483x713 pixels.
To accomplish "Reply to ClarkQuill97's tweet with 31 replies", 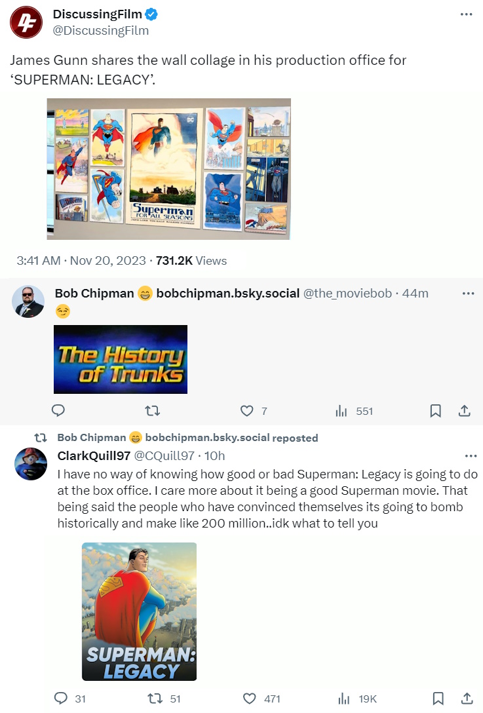I will click(69, 699).
